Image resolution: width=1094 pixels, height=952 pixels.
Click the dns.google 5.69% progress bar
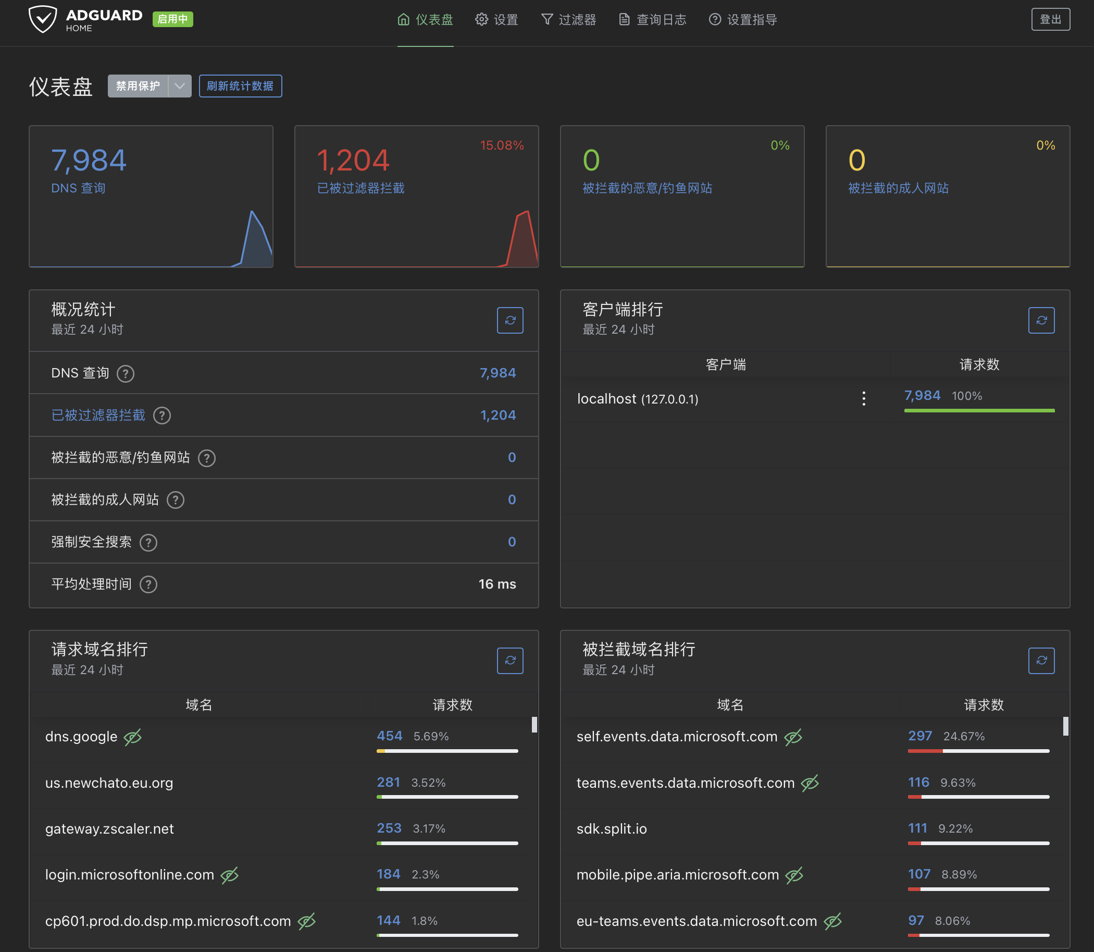pyautogui.click(x=447, y=751)
